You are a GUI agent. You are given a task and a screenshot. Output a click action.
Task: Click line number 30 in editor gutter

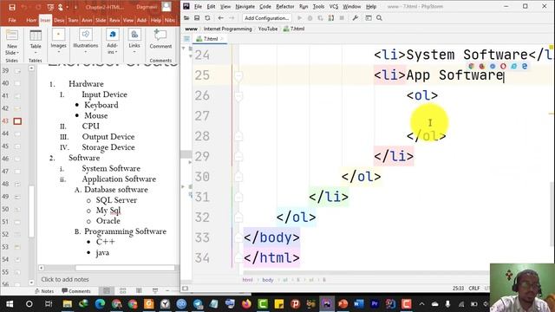click(202, 177)
